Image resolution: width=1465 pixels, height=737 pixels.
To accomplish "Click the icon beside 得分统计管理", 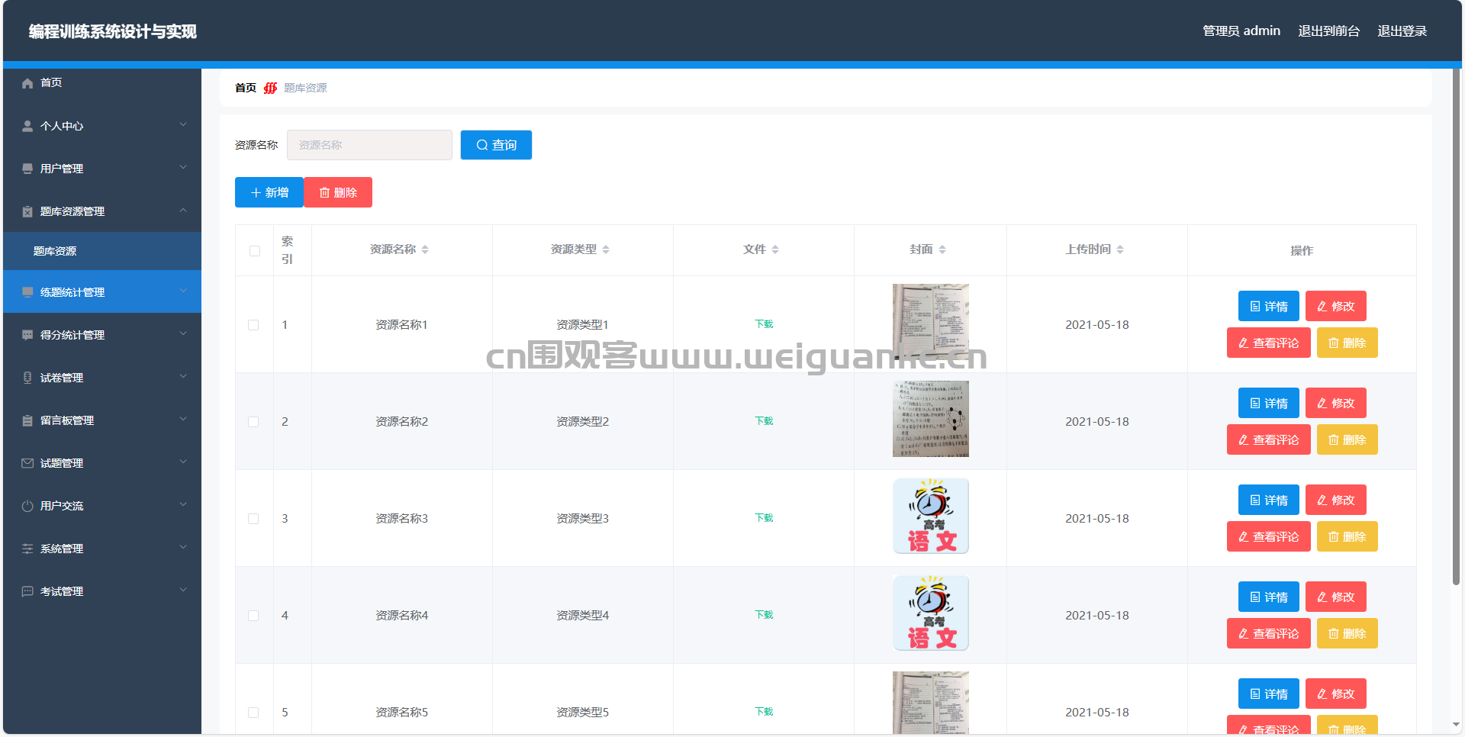I will 27,335.
